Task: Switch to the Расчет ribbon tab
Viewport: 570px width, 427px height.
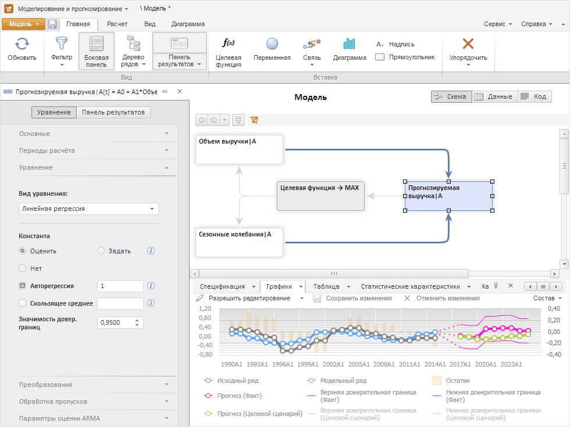Action: [117, 24]
